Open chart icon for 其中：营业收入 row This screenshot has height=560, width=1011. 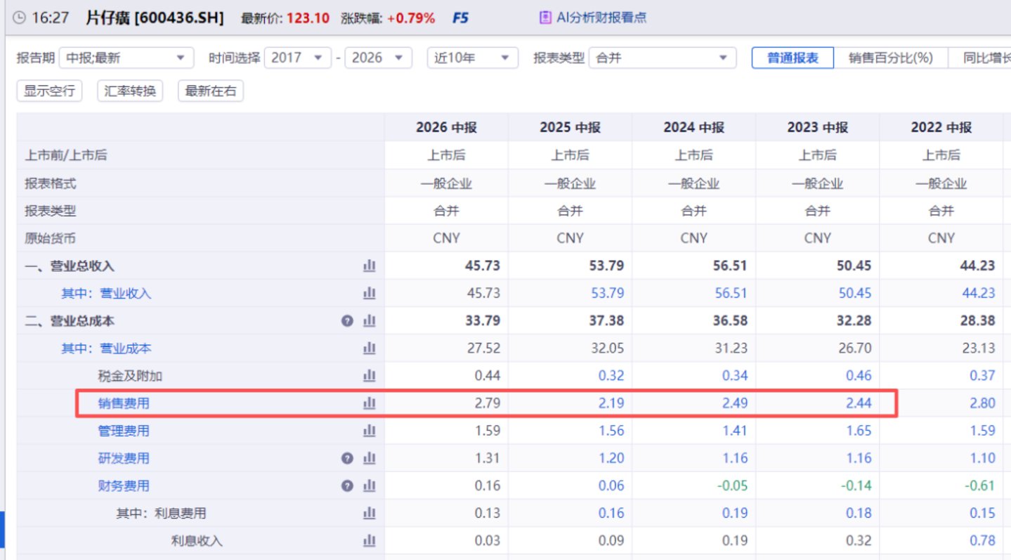(x=370, y=294)
